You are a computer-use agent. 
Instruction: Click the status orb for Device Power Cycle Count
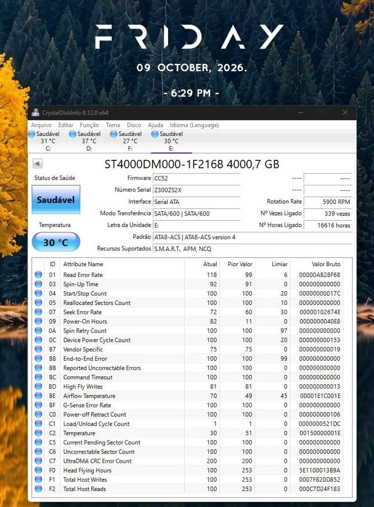[x=38, y=340]
